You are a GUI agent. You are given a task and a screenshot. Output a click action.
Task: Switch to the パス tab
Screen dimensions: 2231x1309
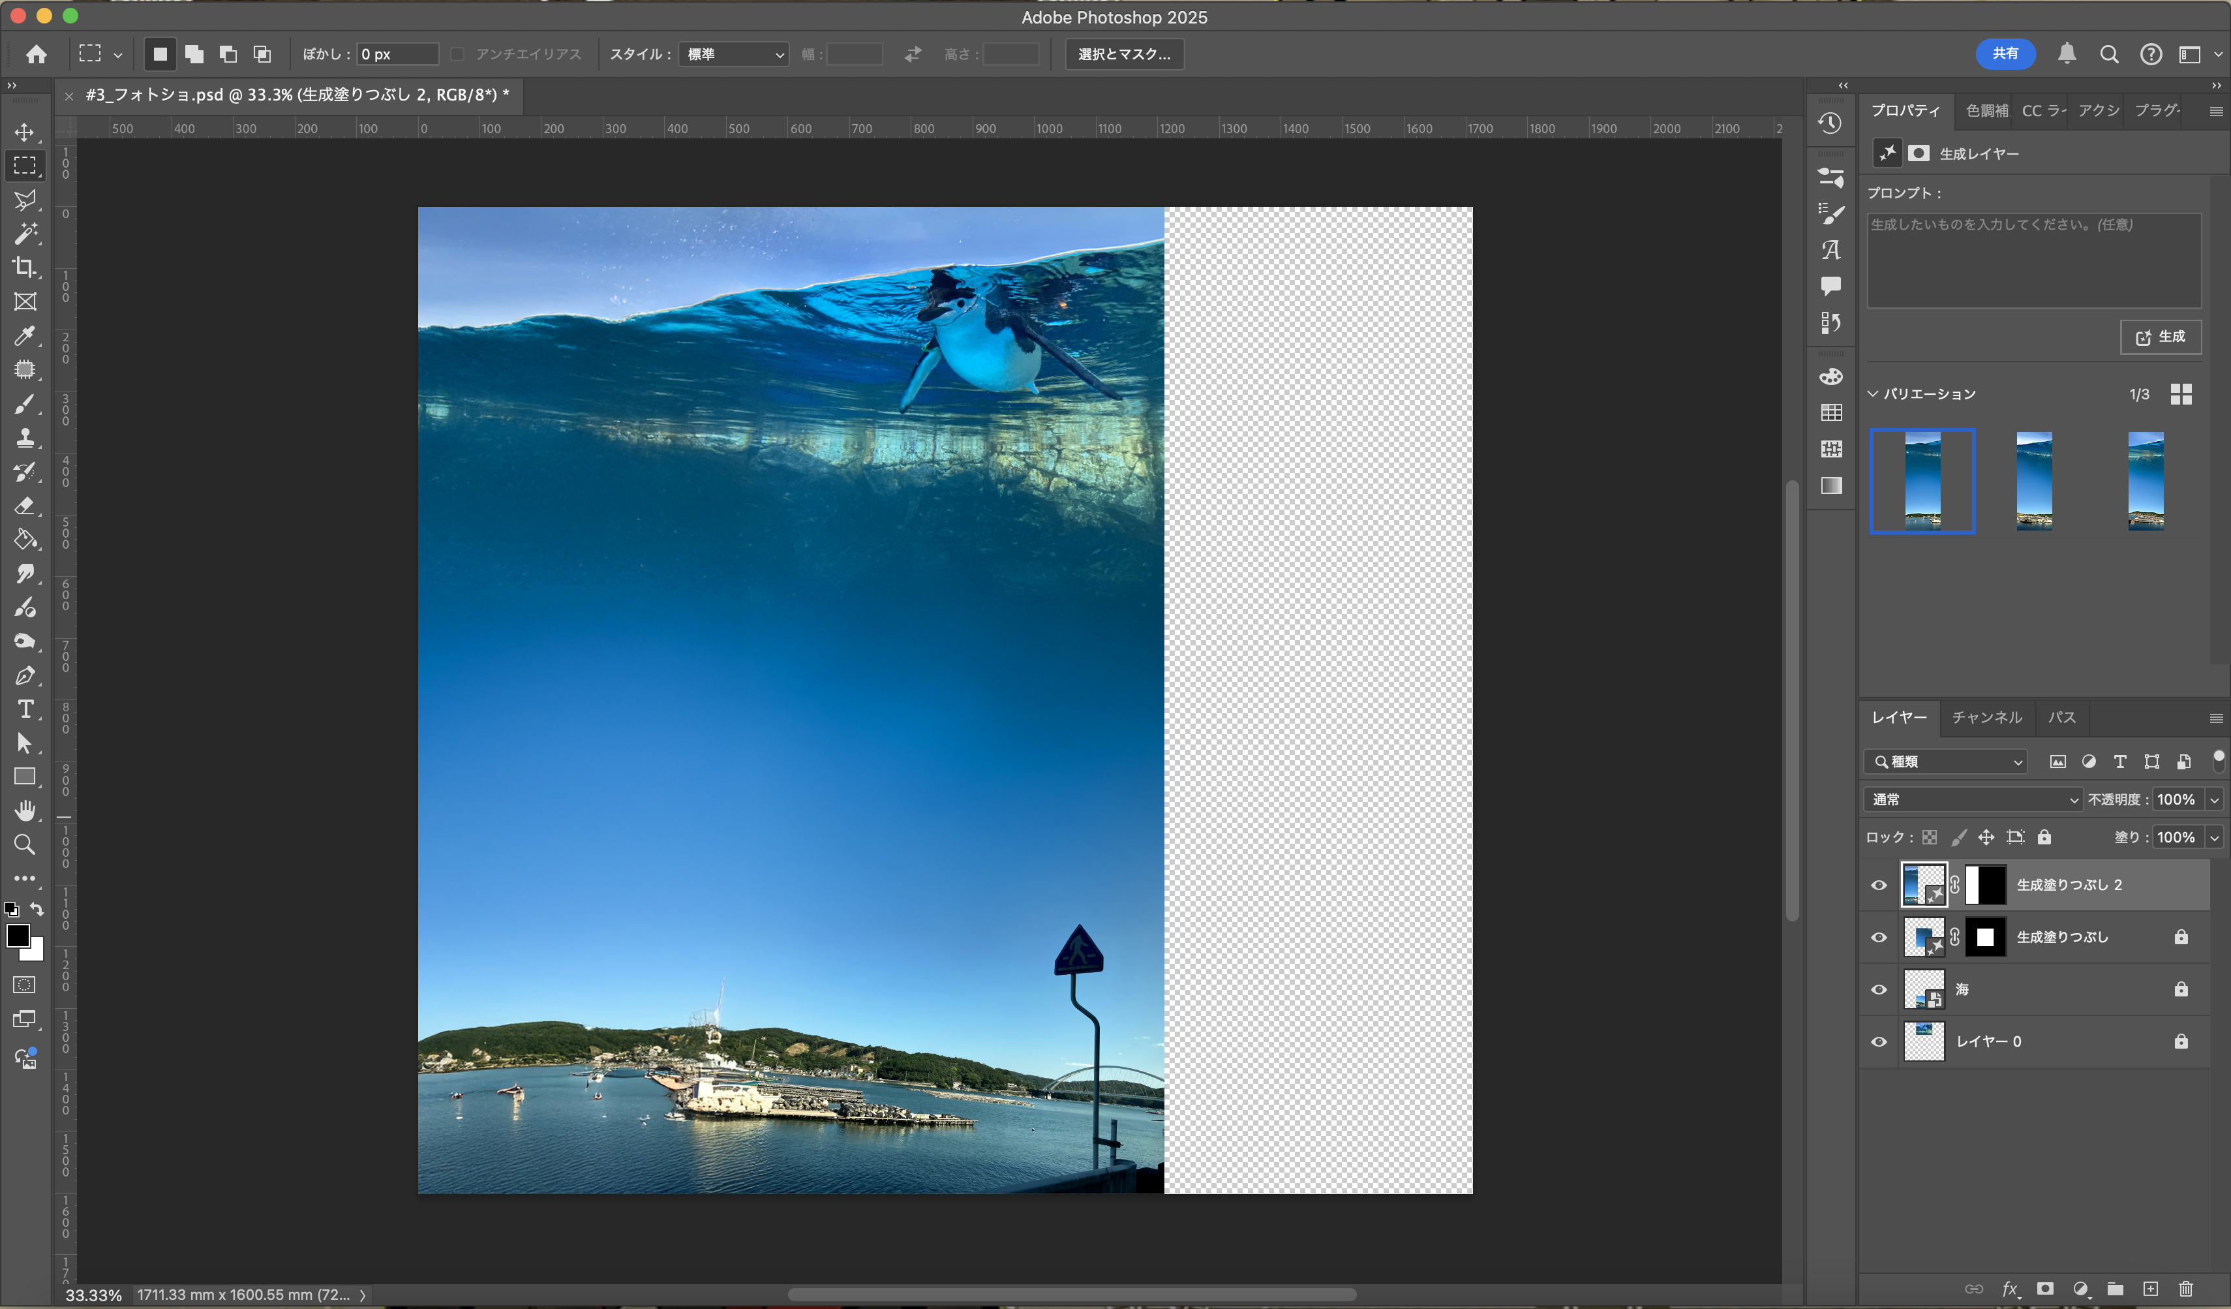(2061, 717)
